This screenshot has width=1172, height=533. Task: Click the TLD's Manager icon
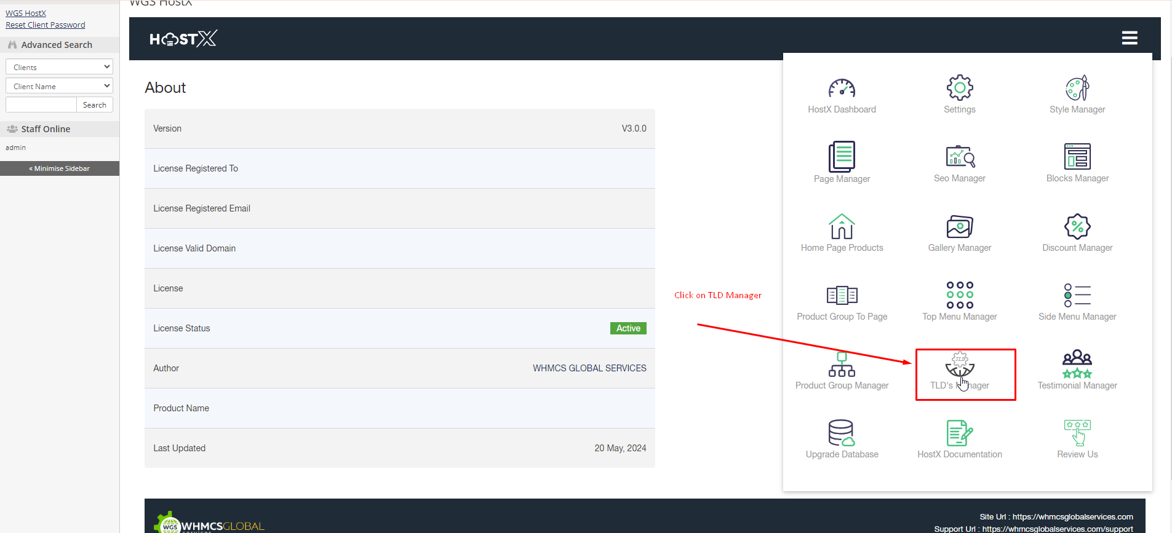959,365
